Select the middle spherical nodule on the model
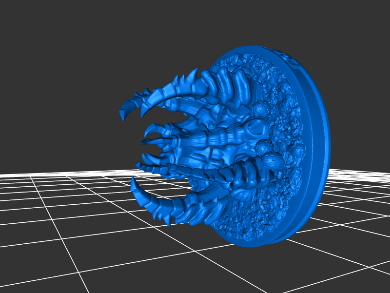This screenshot has height=293, width=390. tap(263, 146)
